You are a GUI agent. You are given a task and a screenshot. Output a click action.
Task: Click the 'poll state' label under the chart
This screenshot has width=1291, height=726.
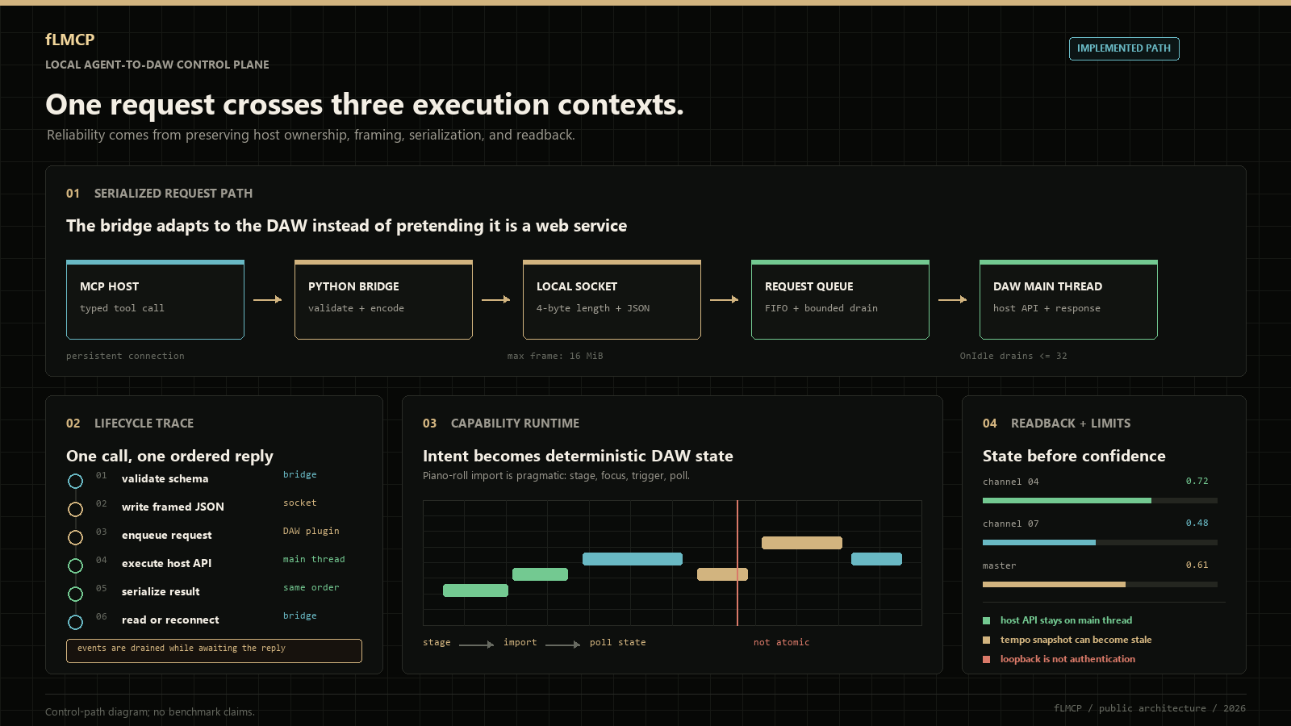tap(618, 643)
